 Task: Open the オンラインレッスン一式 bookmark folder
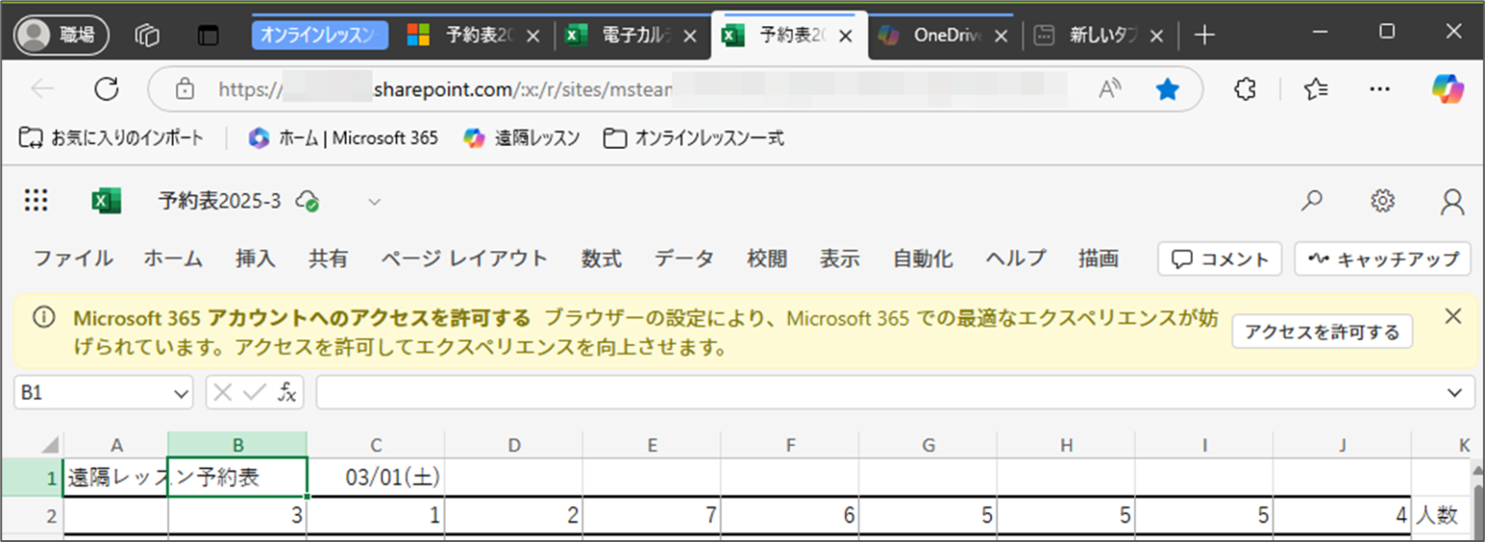pyautogui.click(x=693, y=138)
